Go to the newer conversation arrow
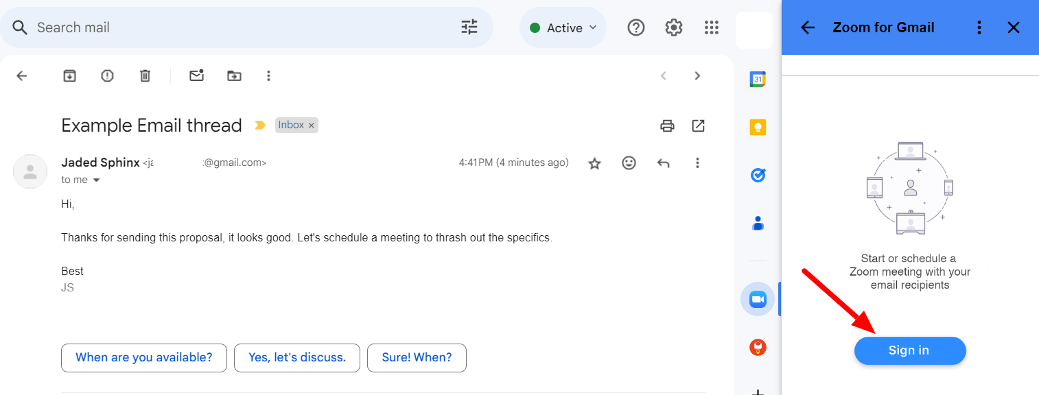The image size is (1039, 395). 663,75
